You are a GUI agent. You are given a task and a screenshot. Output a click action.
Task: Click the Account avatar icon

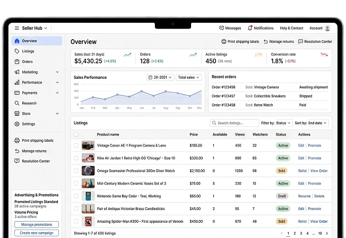pyautogui.click(x=327, y=28)
